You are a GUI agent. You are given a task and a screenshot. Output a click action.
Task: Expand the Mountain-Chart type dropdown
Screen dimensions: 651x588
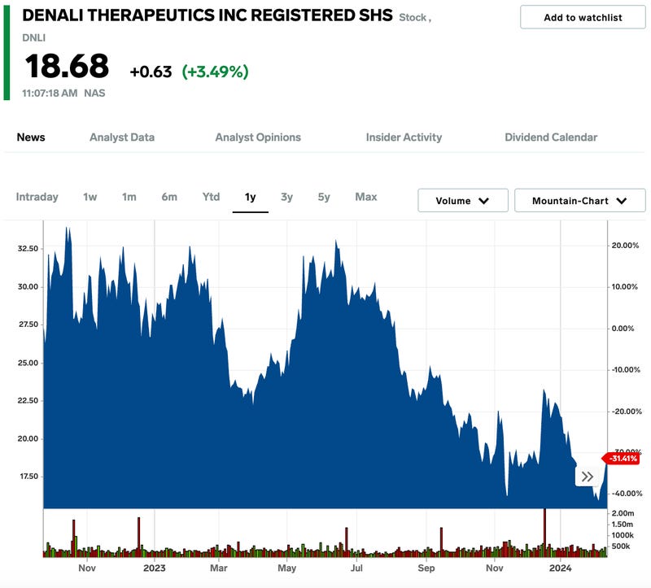click(579, 200)
